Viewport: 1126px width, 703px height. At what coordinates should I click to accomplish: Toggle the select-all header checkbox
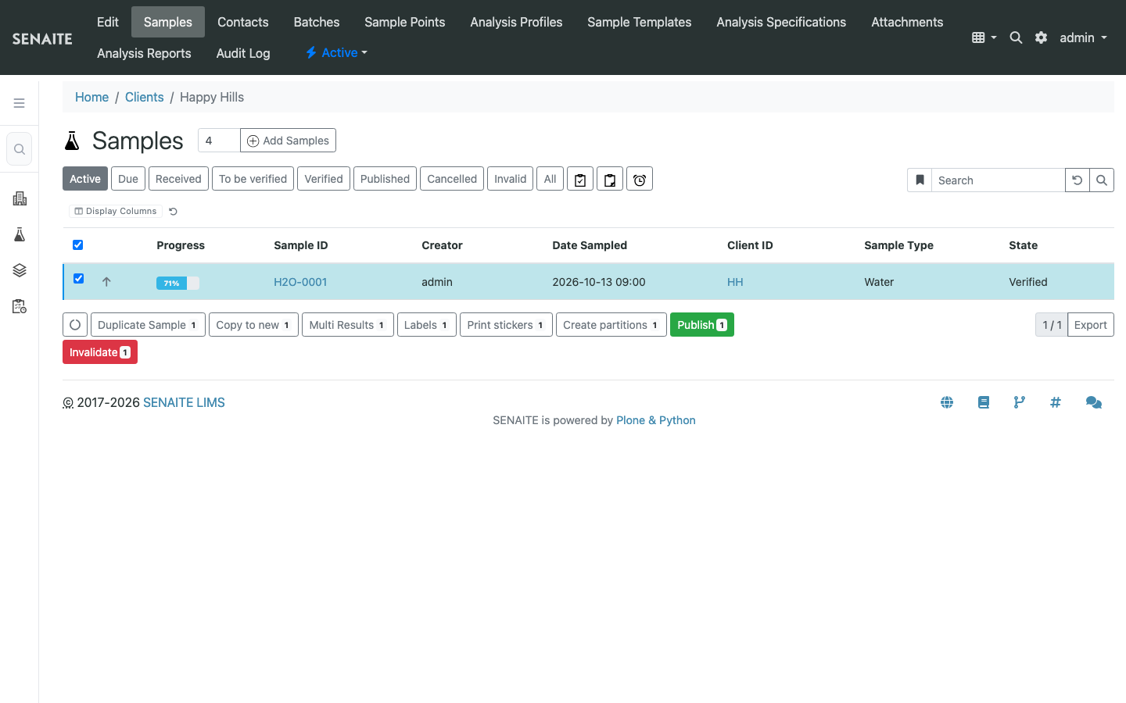pos(78,245)
